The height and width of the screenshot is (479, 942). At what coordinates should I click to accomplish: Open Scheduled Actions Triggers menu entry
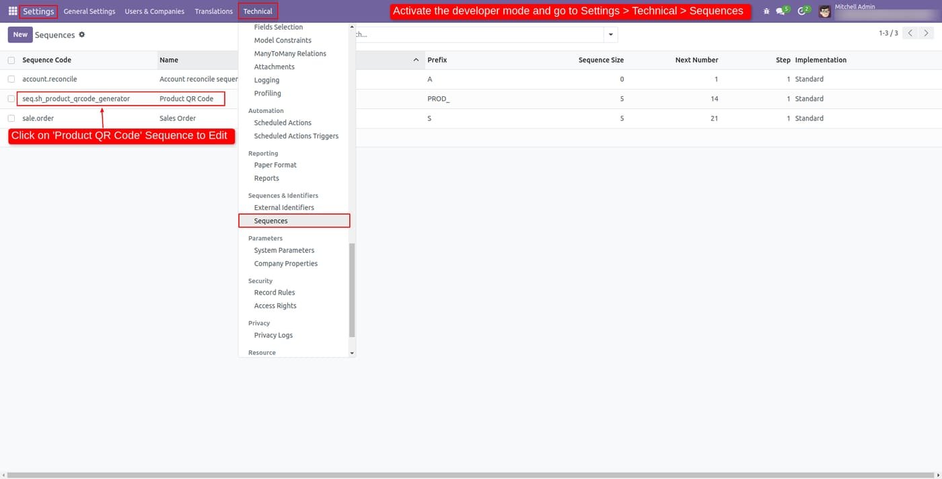click(295, 136)
